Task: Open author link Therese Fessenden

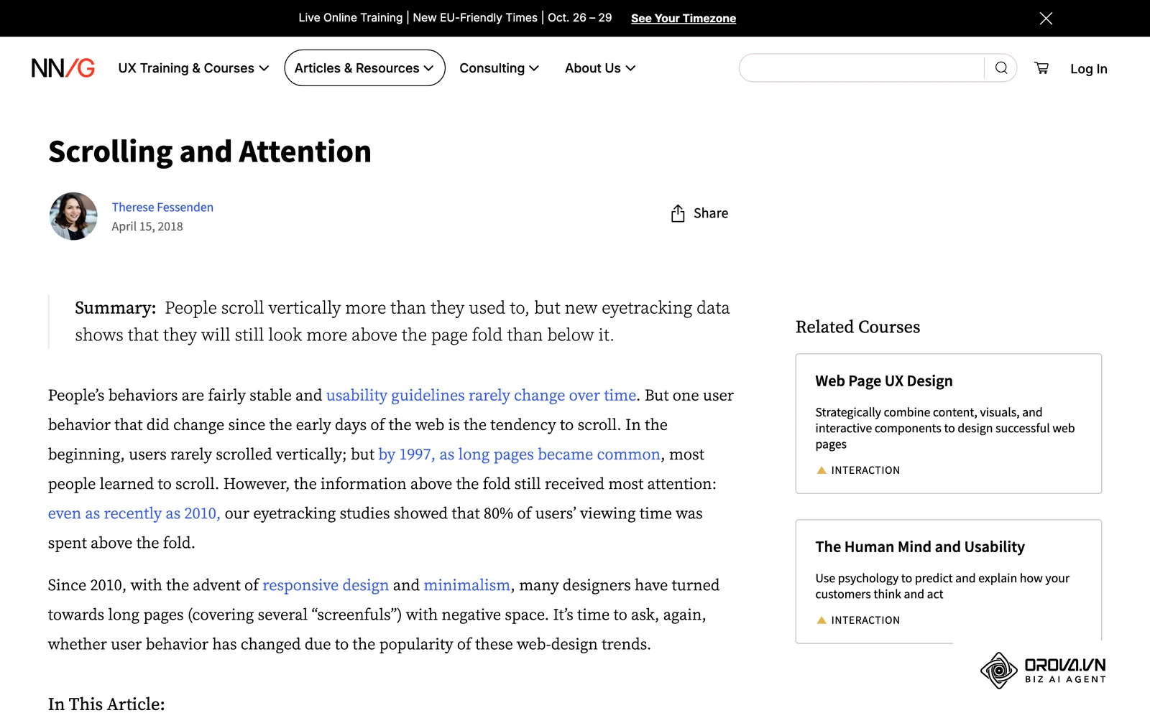Action: pyautogui.click(x=162, y=208)
